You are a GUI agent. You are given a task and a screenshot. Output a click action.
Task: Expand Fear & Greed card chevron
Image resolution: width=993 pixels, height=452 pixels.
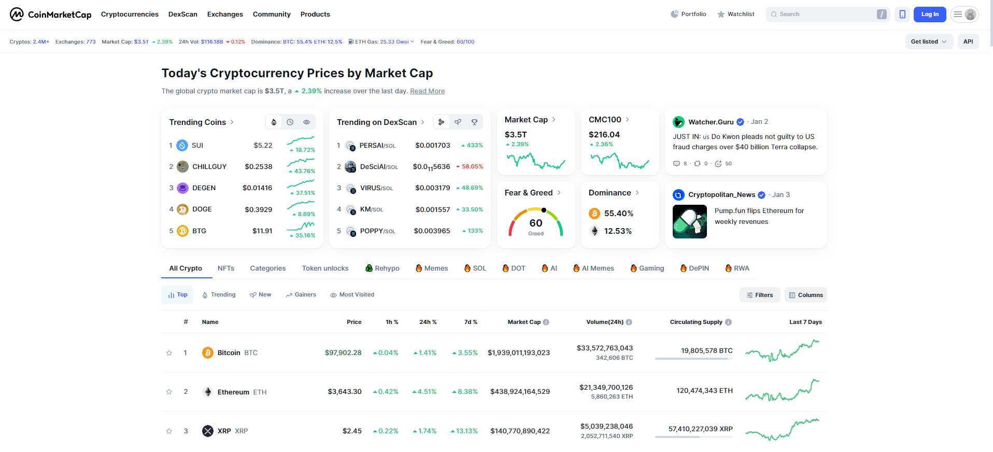tap(559, 193)
